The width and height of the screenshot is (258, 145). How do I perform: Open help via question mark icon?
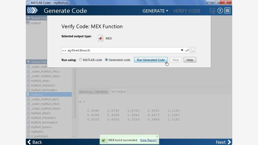[x=220, y=11]
